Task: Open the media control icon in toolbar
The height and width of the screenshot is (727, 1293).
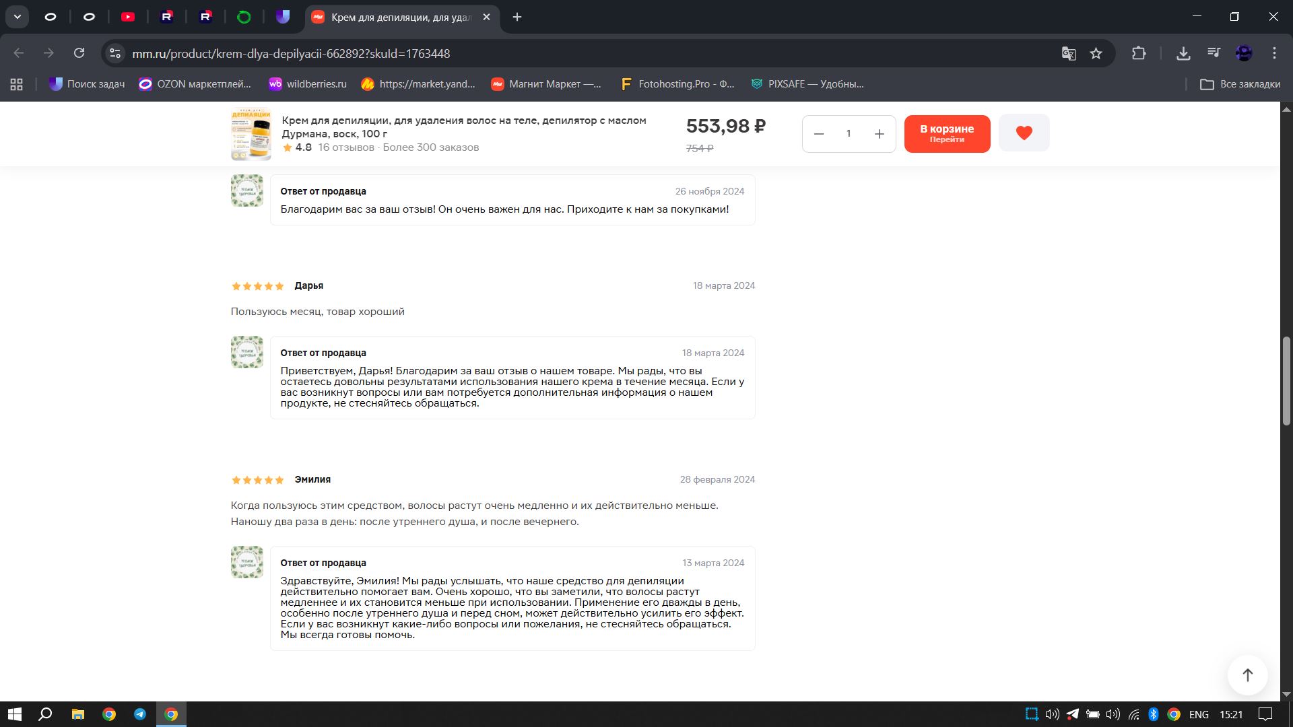Action: (x=1214, y=53)
